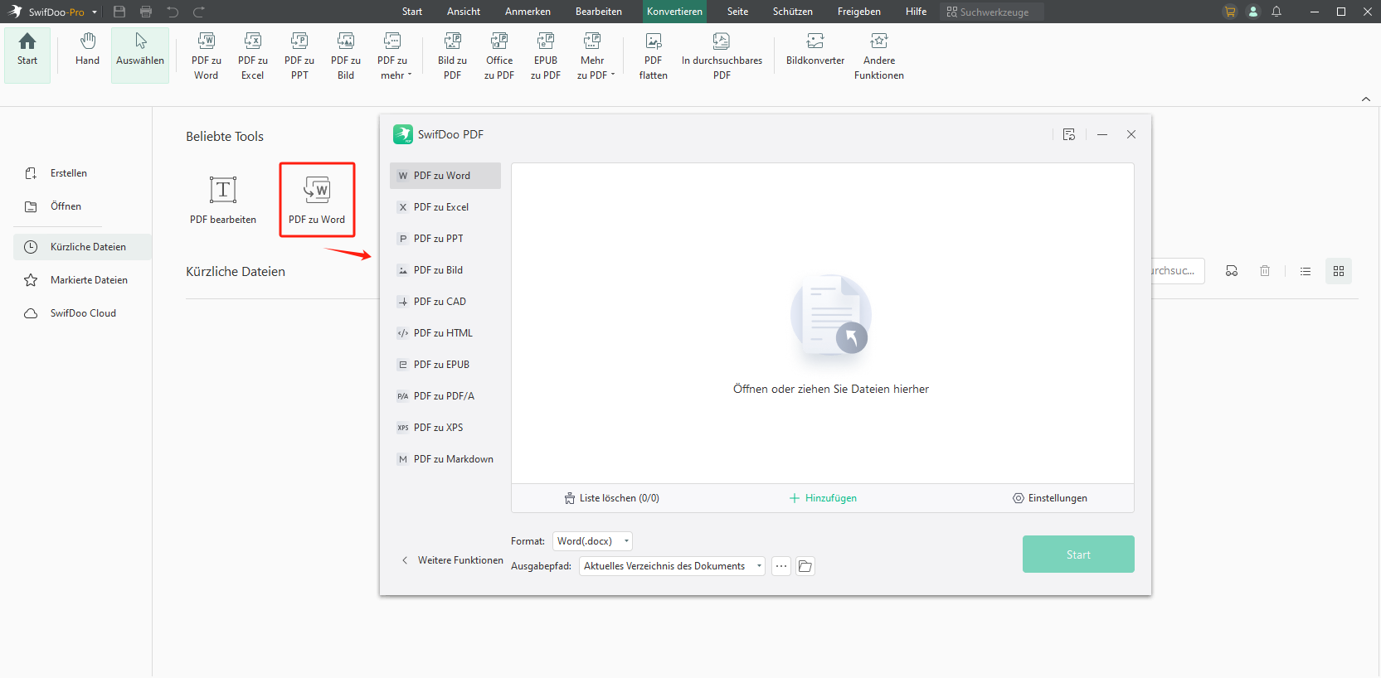
Task: Select PDF zu Word in dialog list
Action: pos(445,176)
